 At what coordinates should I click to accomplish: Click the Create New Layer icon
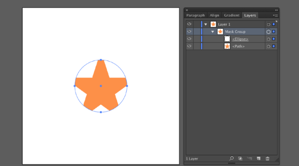coord(259,158)
